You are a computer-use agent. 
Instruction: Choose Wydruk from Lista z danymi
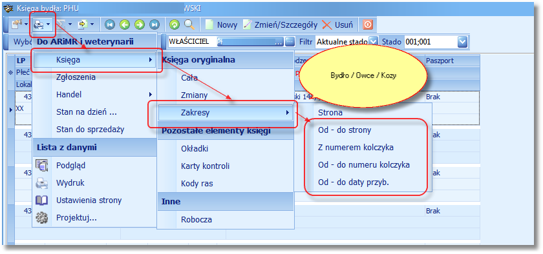(94, 183)
